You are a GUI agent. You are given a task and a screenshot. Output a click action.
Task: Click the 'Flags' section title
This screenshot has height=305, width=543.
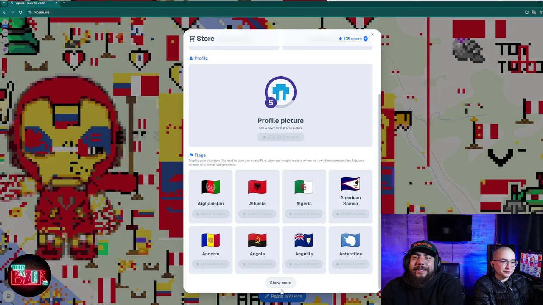tap(200, 155)
